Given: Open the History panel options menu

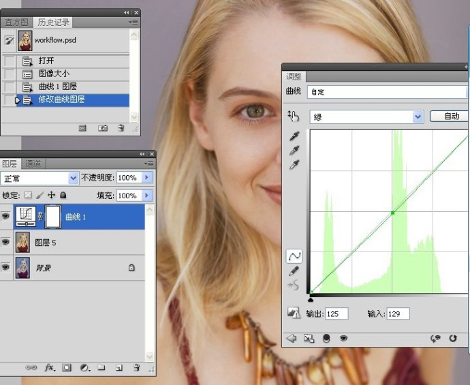Looking at the screenshot, I should [x=134, y=22].
